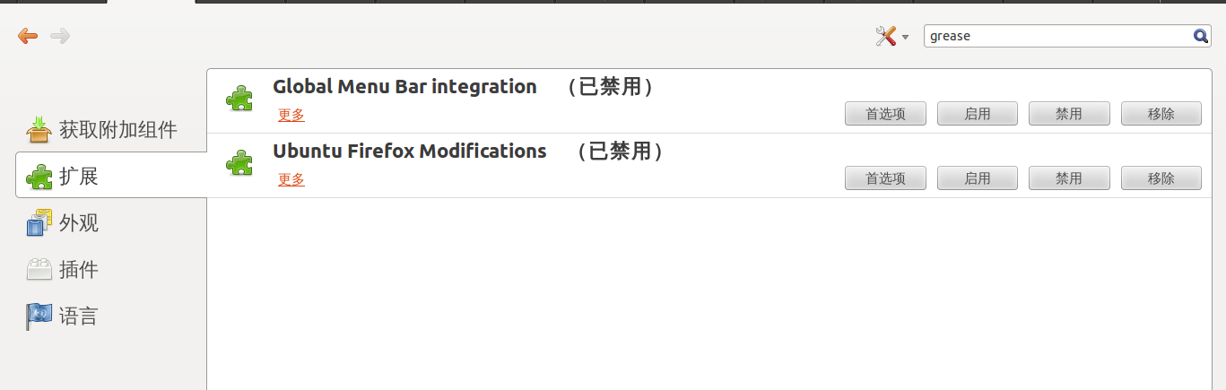Enable Ubuntu Firefox Modifications with 启用
The width and height of the screenshot is (1226, 390).
tap(978, 178)
